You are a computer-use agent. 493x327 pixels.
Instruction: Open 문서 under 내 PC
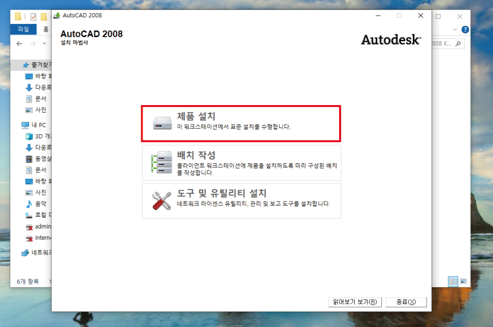(36, 170)
